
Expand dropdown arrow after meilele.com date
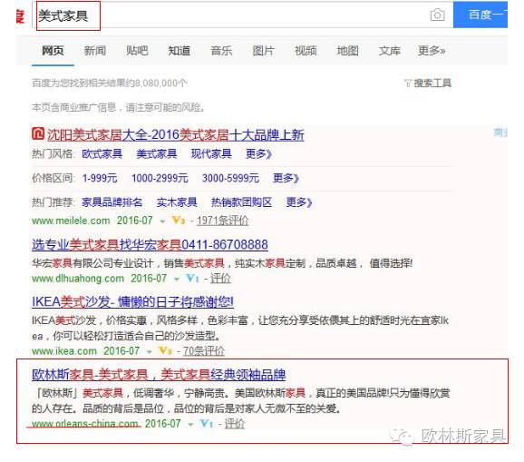point(162,221)
